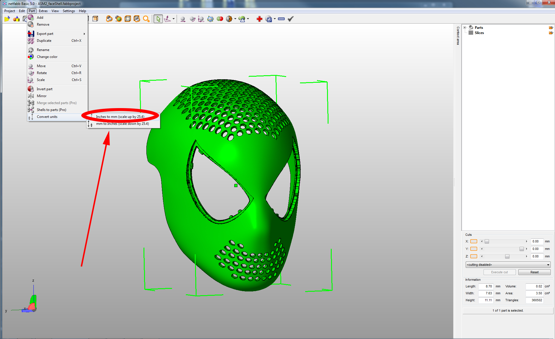
Task: Click the scale part toolbar icon
Action: tap(201, 19)
